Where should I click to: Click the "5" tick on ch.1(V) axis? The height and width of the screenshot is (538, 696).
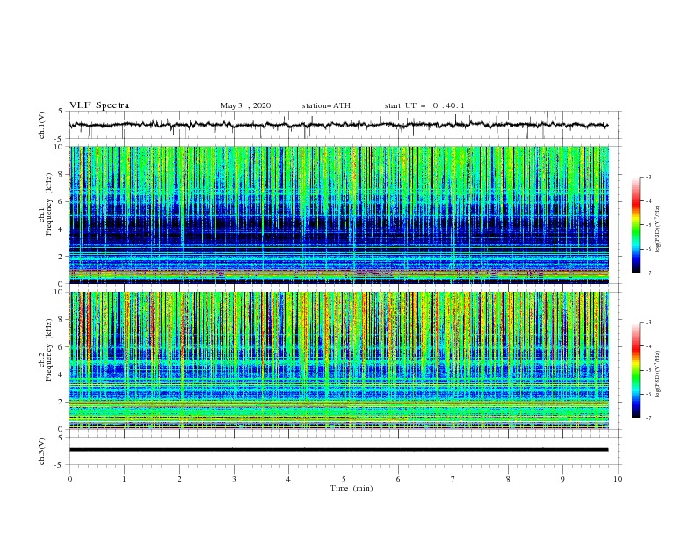click(62, 111)
